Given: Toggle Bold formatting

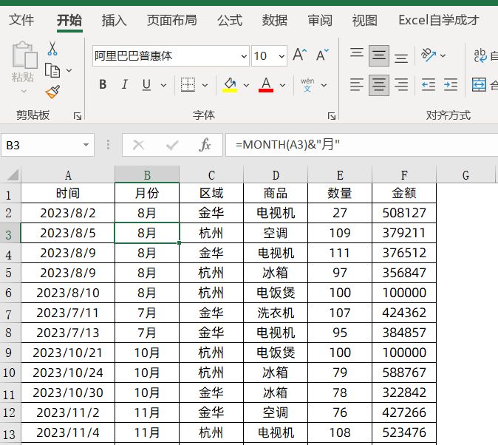Looking at the screenshot, I should 103,84.
